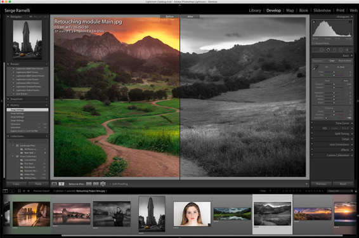
Task: Click the copy Before settings to After icon
Action: (x=89, y=183)
